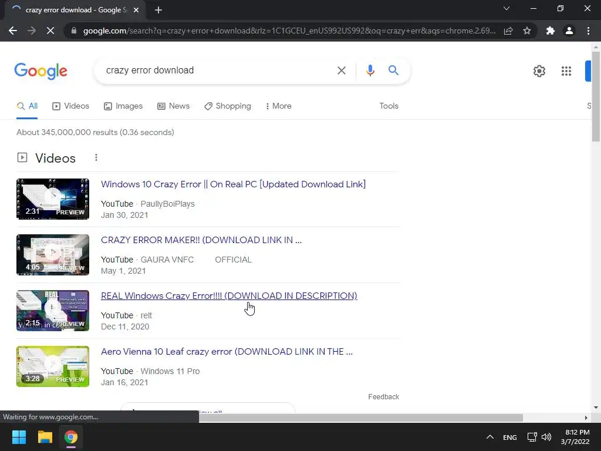This screenshot has height=451, width=601.
Task: View site security lock info
Action: [x=74, y=31]
